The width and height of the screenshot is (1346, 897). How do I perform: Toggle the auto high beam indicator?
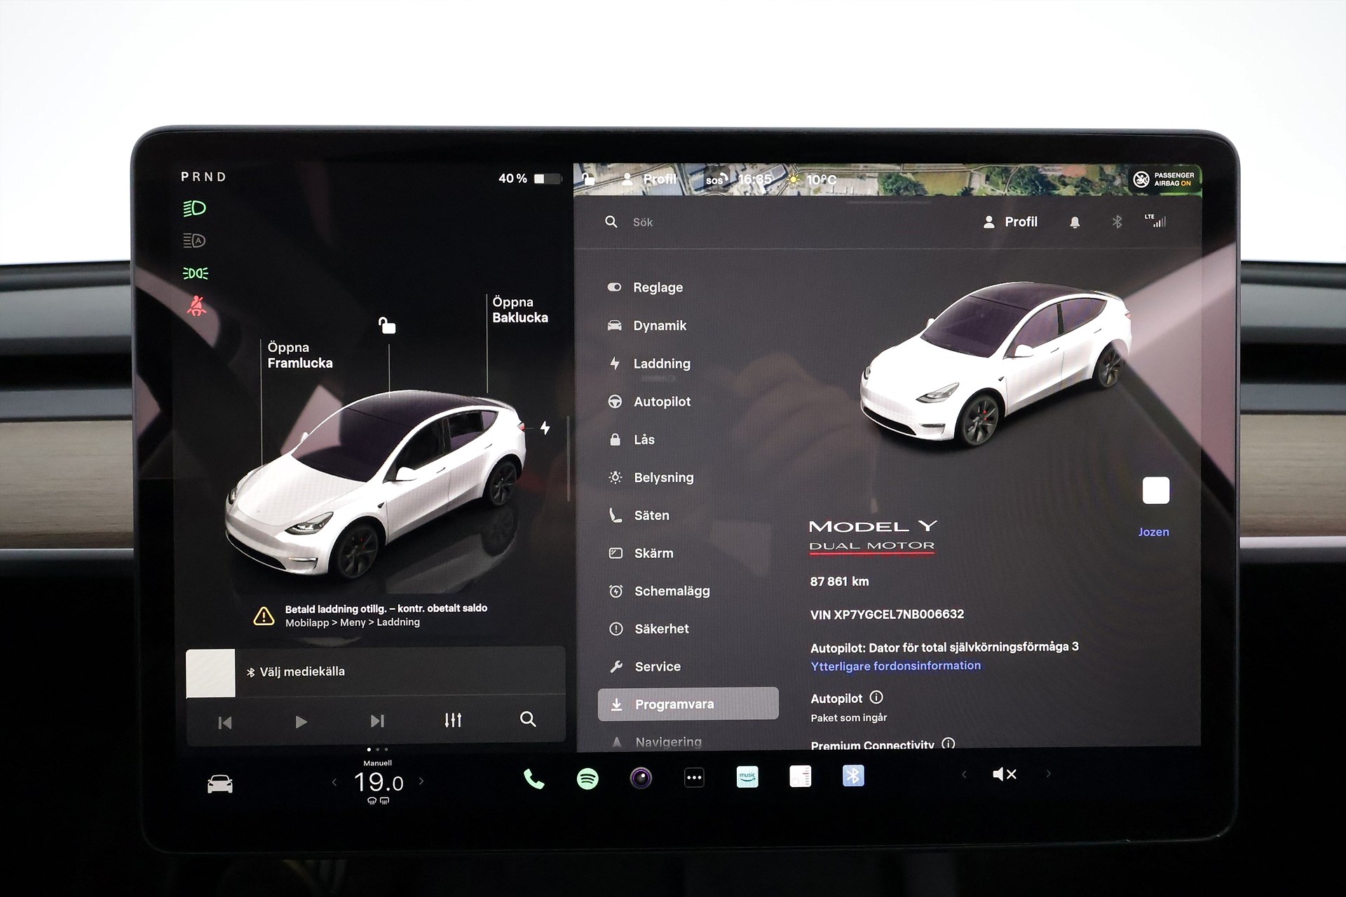click(x=194, y=241)
